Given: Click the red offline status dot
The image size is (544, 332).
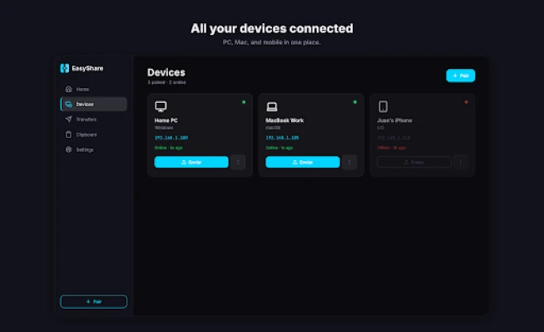Looking at the screenshot, I should (466, 102).
